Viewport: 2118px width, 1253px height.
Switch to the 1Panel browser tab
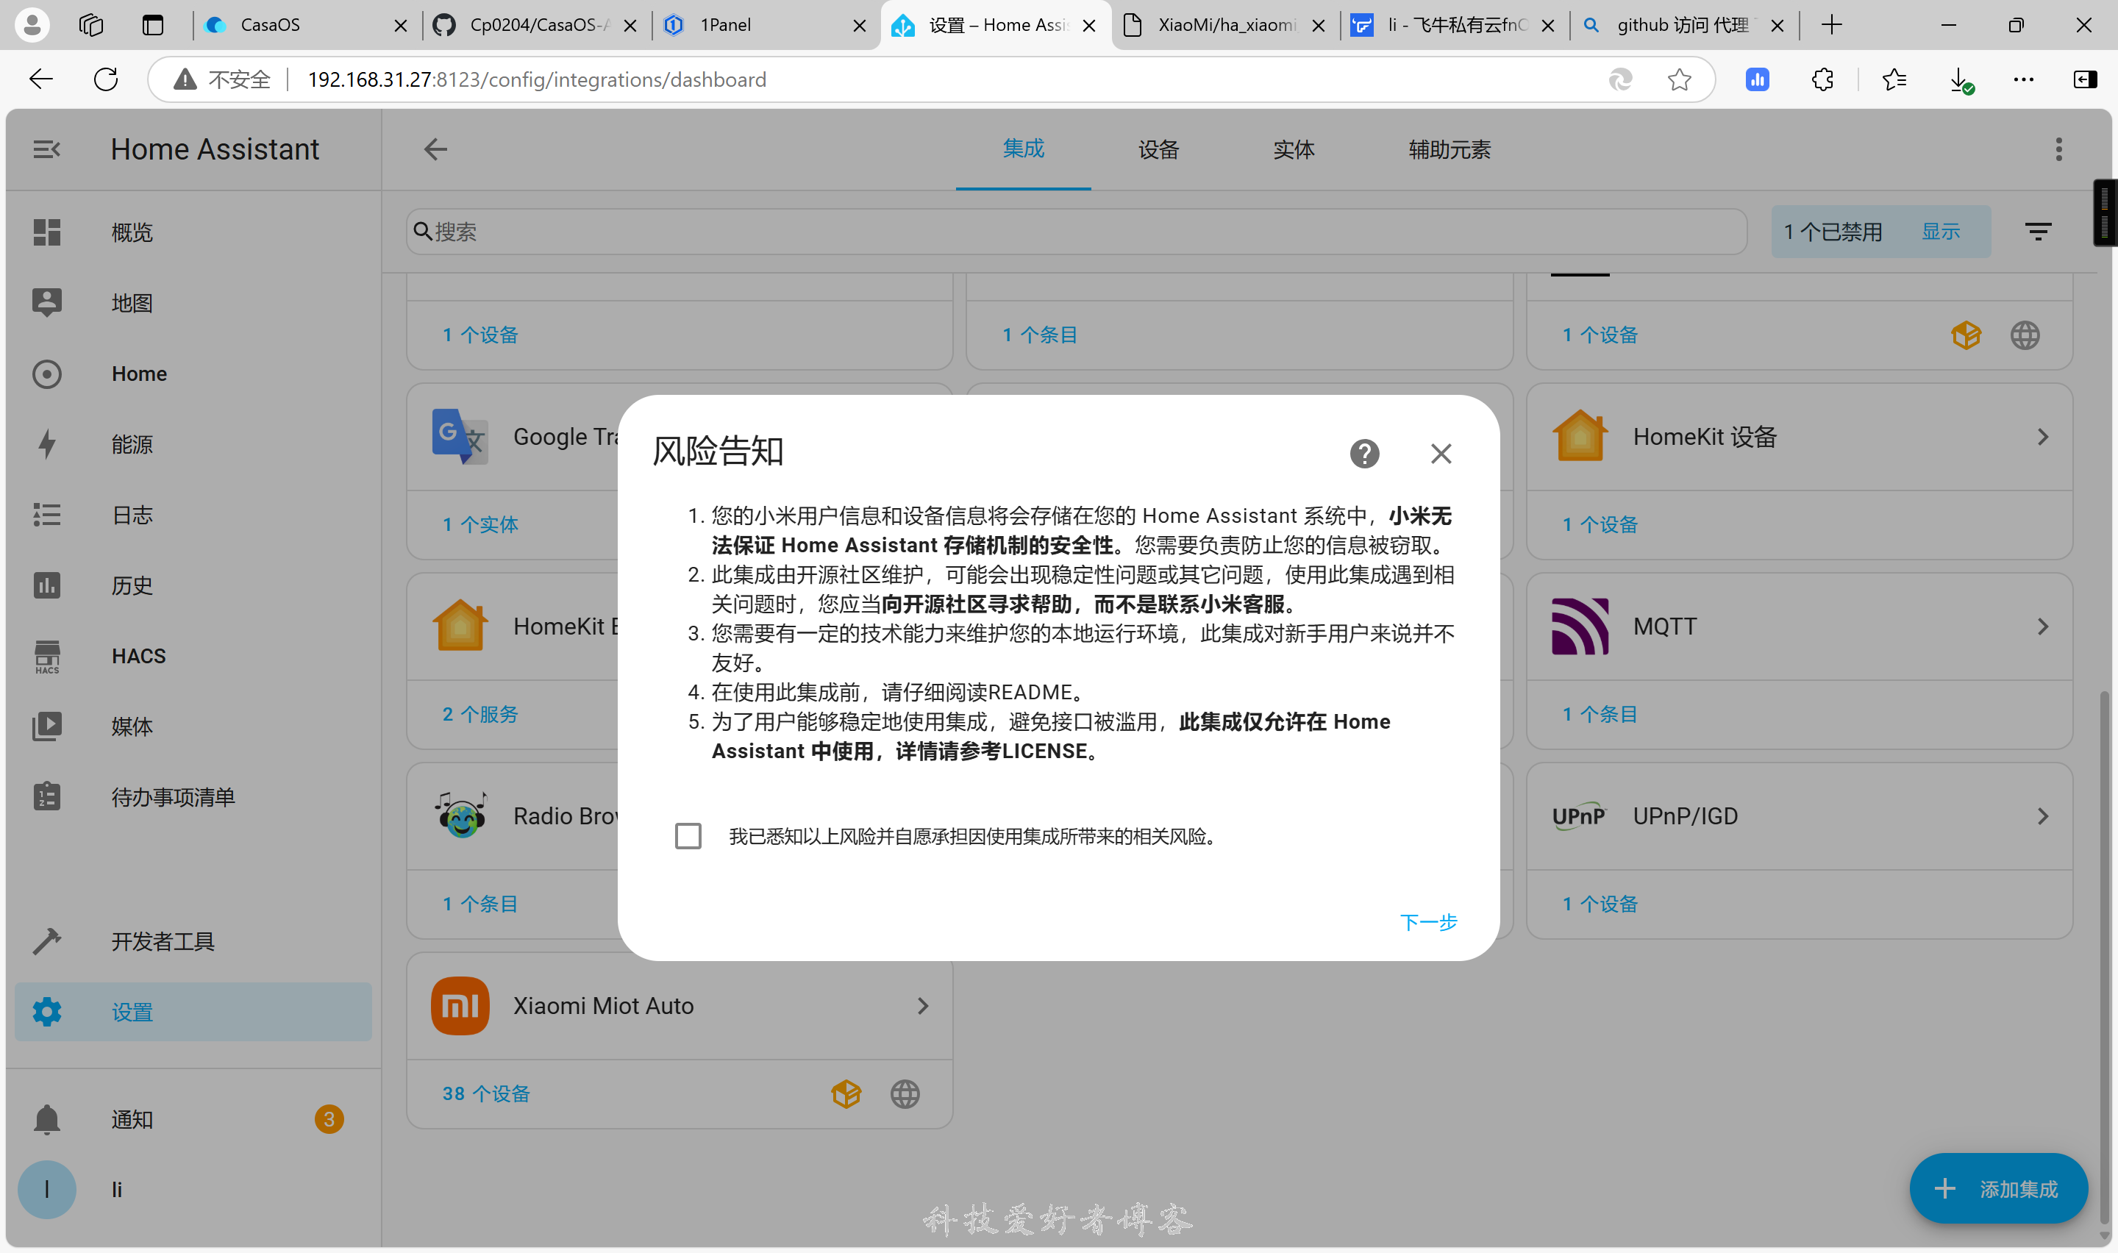point(764,24)
